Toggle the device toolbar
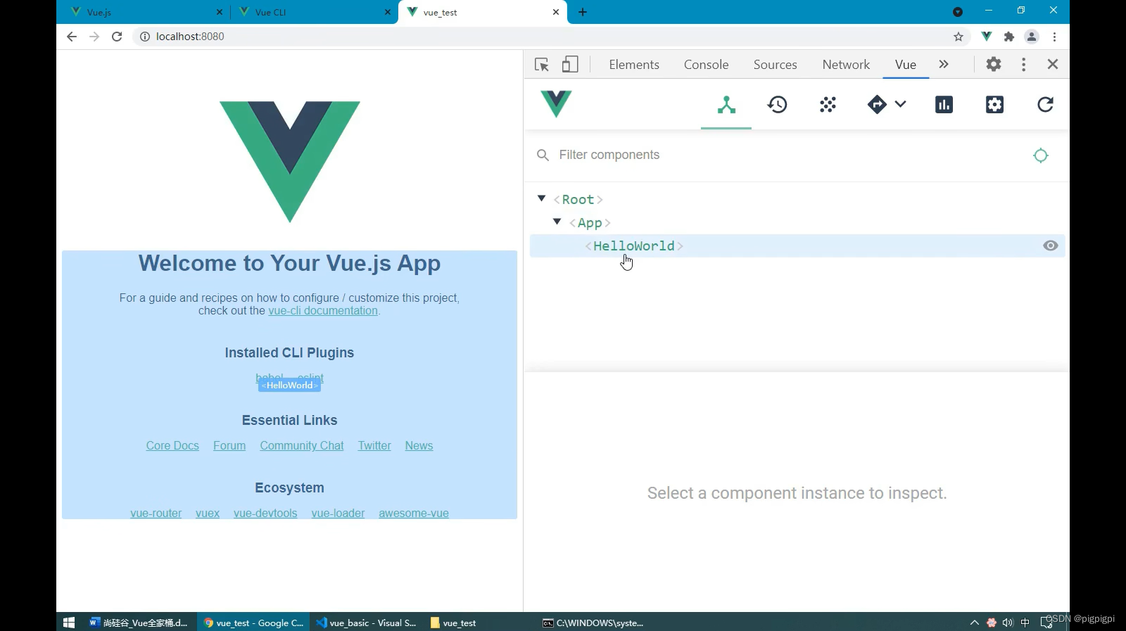The image size is (1126, 631). tap(570, 65)
